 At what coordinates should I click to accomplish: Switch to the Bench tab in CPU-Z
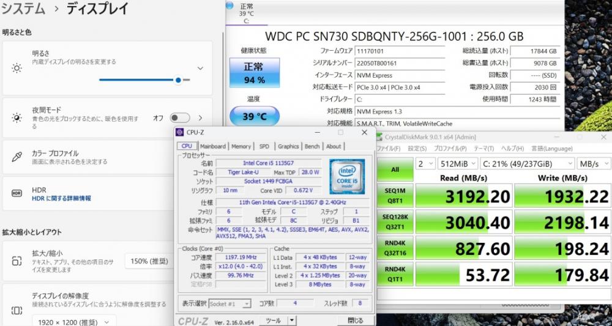pos(312,146)
